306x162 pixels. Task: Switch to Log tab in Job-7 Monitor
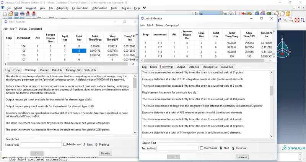tap(7, 70)
